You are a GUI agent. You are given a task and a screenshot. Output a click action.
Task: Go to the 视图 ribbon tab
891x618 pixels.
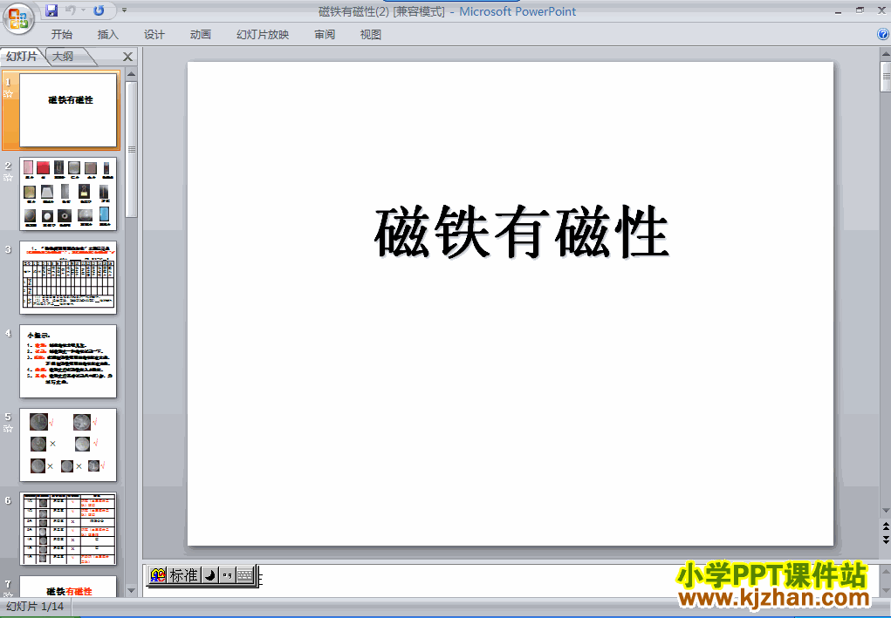371,35
